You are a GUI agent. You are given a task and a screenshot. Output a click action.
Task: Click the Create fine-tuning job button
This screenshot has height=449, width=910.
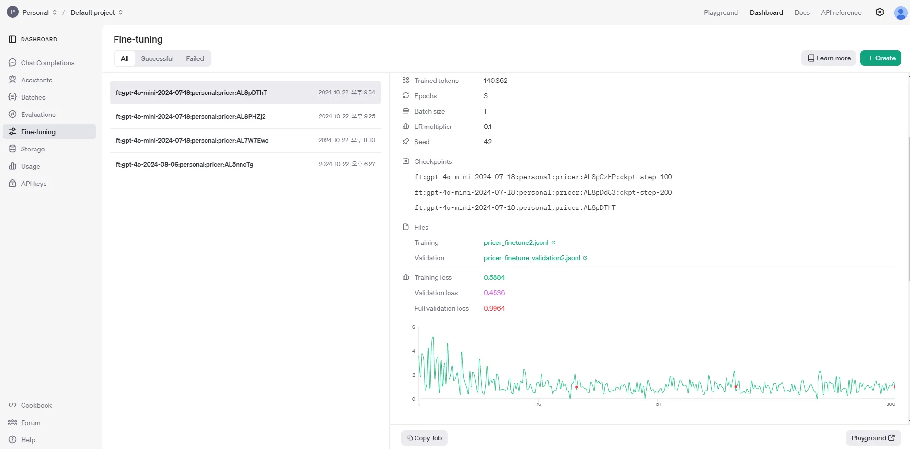click(x=880, y=58)
